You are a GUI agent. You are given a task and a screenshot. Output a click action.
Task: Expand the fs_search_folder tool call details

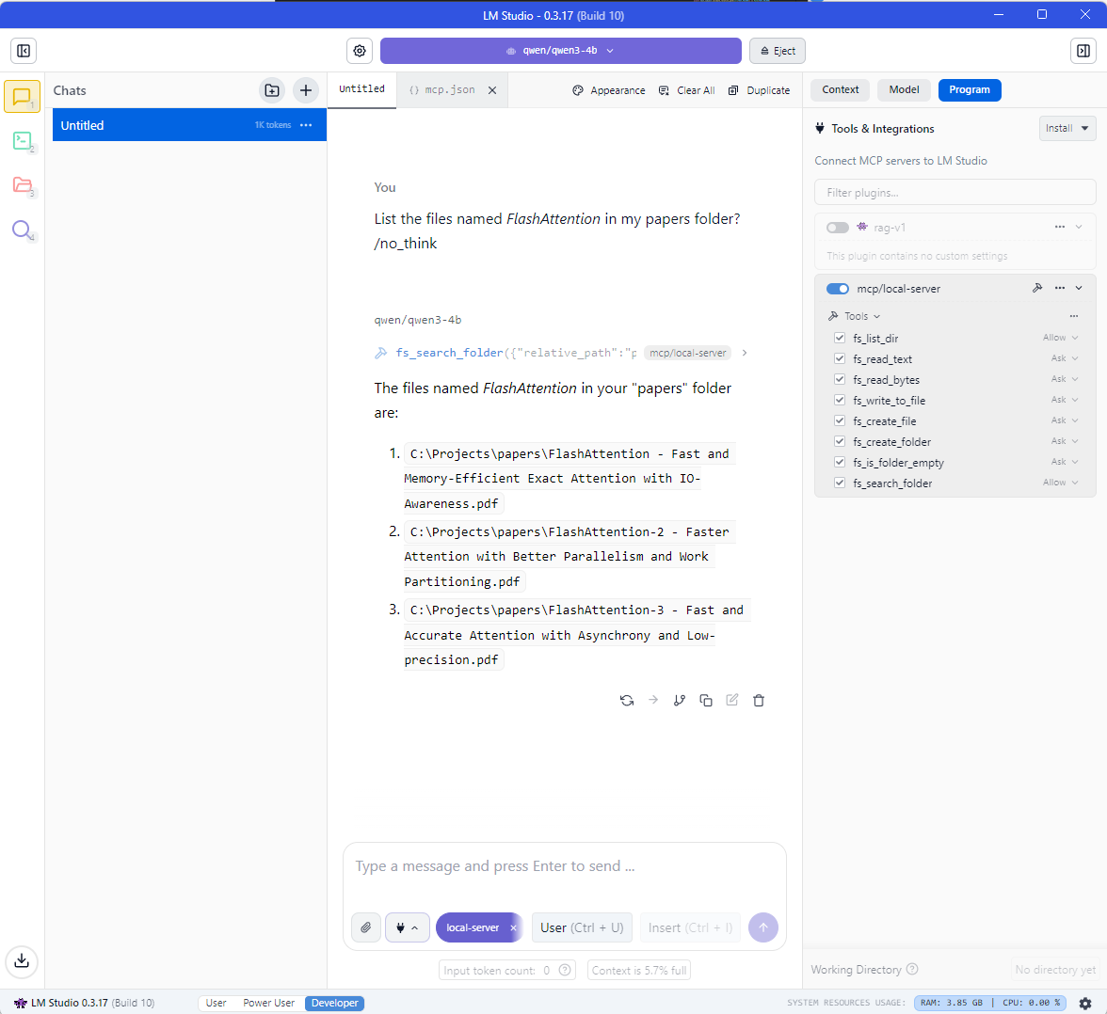point(744,353)
